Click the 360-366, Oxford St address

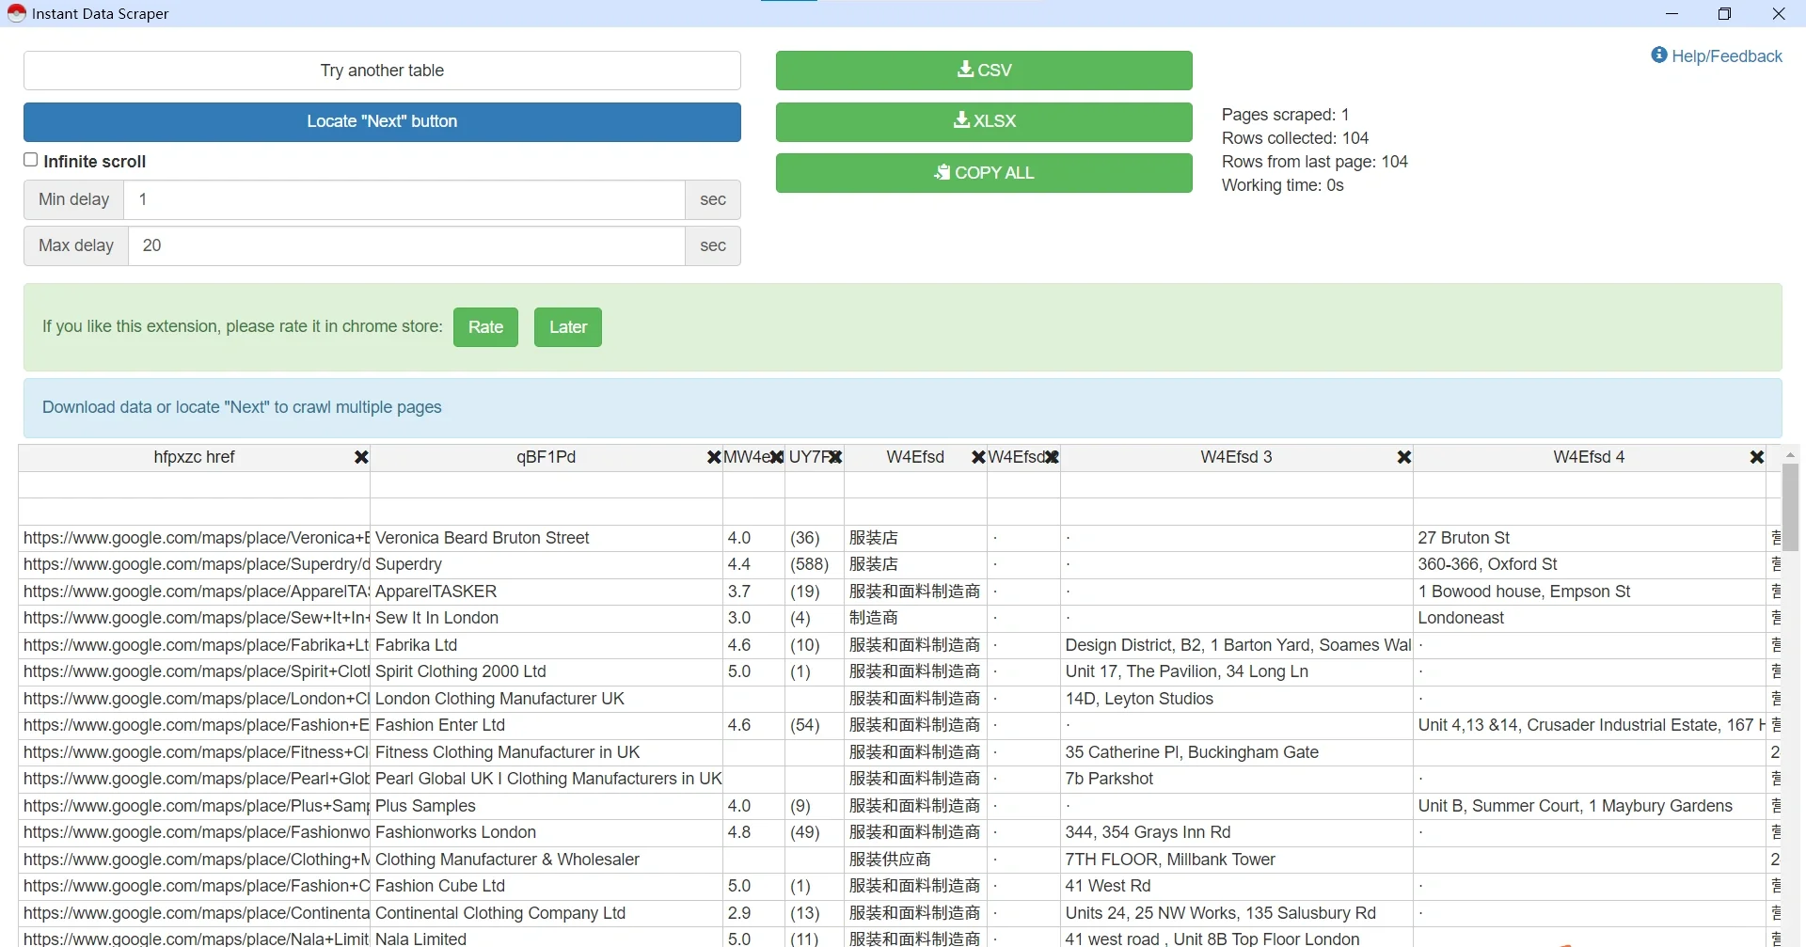click(x=1590, y=564)
